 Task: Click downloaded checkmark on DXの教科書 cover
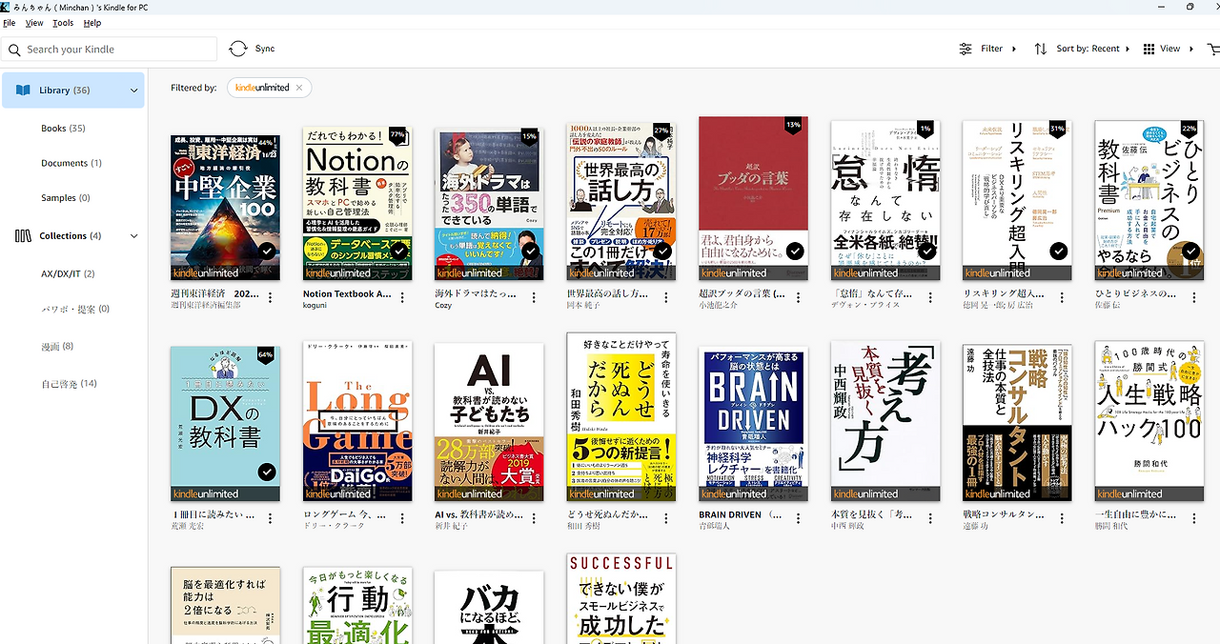[x=268, y=473]
